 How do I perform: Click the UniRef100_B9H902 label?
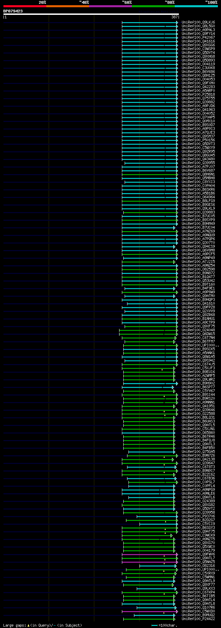tap(198, 383)
